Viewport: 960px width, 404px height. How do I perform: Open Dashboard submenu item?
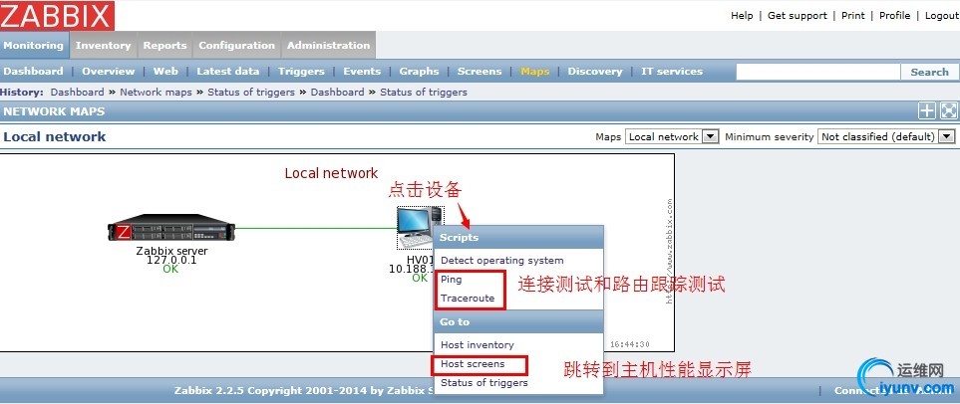coord(33,72)
